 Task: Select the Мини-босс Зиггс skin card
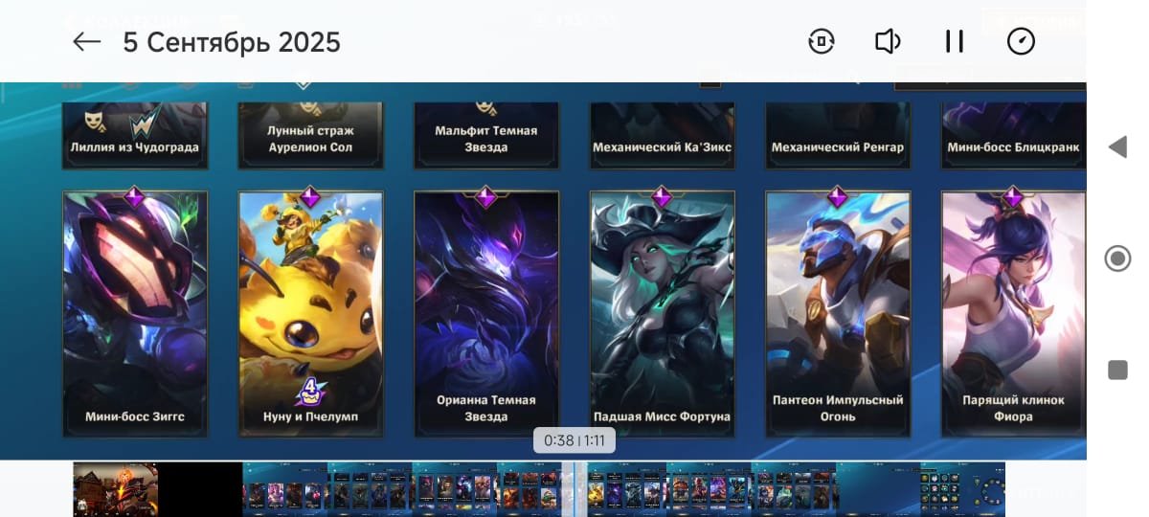[135, 314]
